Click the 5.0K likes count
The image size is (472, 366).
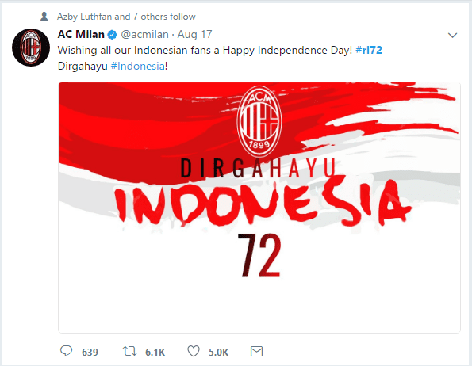pyautogui.click(x=218, y=352)
